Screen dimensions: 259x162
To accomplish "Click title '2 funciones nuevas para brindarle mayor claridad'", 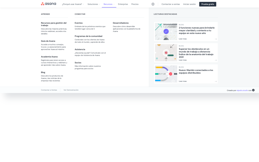I will tap(197, 30).
